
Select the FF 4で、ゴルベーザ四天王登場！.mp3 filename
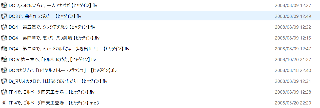pyautogui.click(x=54, y=103)
